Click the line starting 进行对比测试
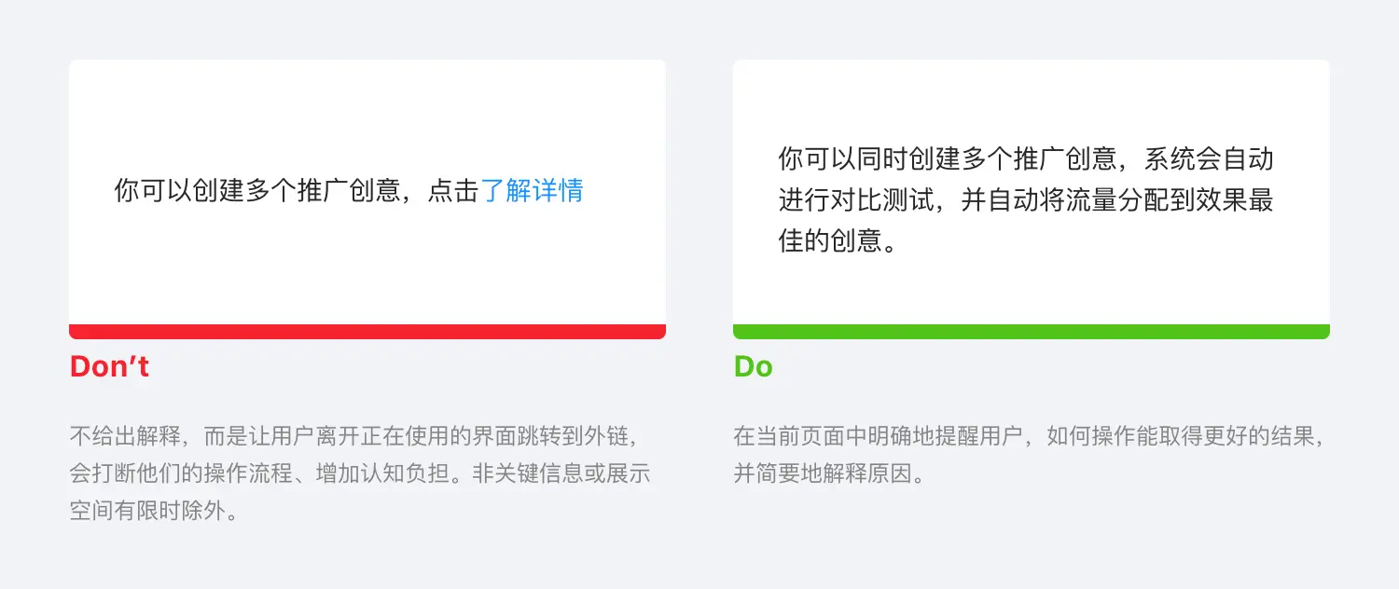This screenshot has height=589, width=1399. 1026,200
